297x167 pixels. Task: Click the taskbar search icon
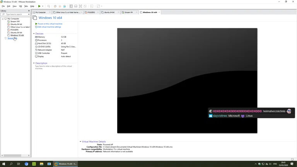[11, 164]
